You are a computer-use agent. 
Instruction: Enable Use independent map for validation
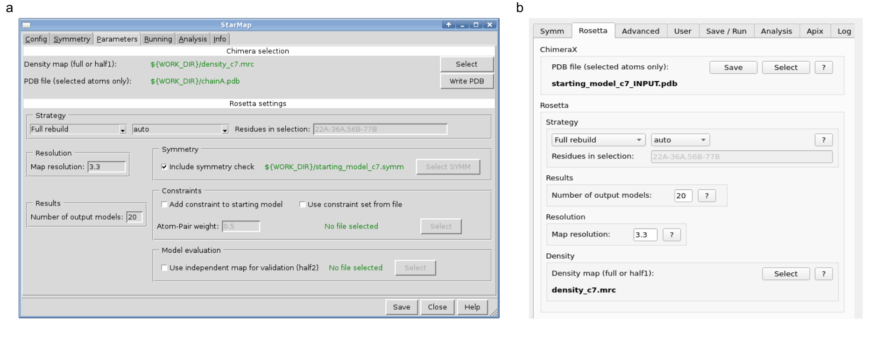click(164, 268)
